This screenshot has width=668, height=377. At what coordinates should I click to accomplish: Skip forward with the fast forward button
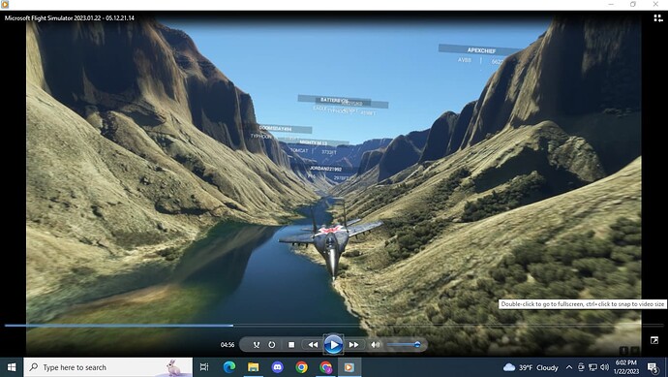point(353,345)
